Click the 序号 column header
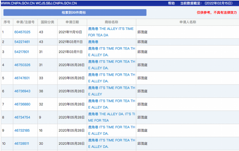This screenshot has width=239, height=151. (7, 22)
